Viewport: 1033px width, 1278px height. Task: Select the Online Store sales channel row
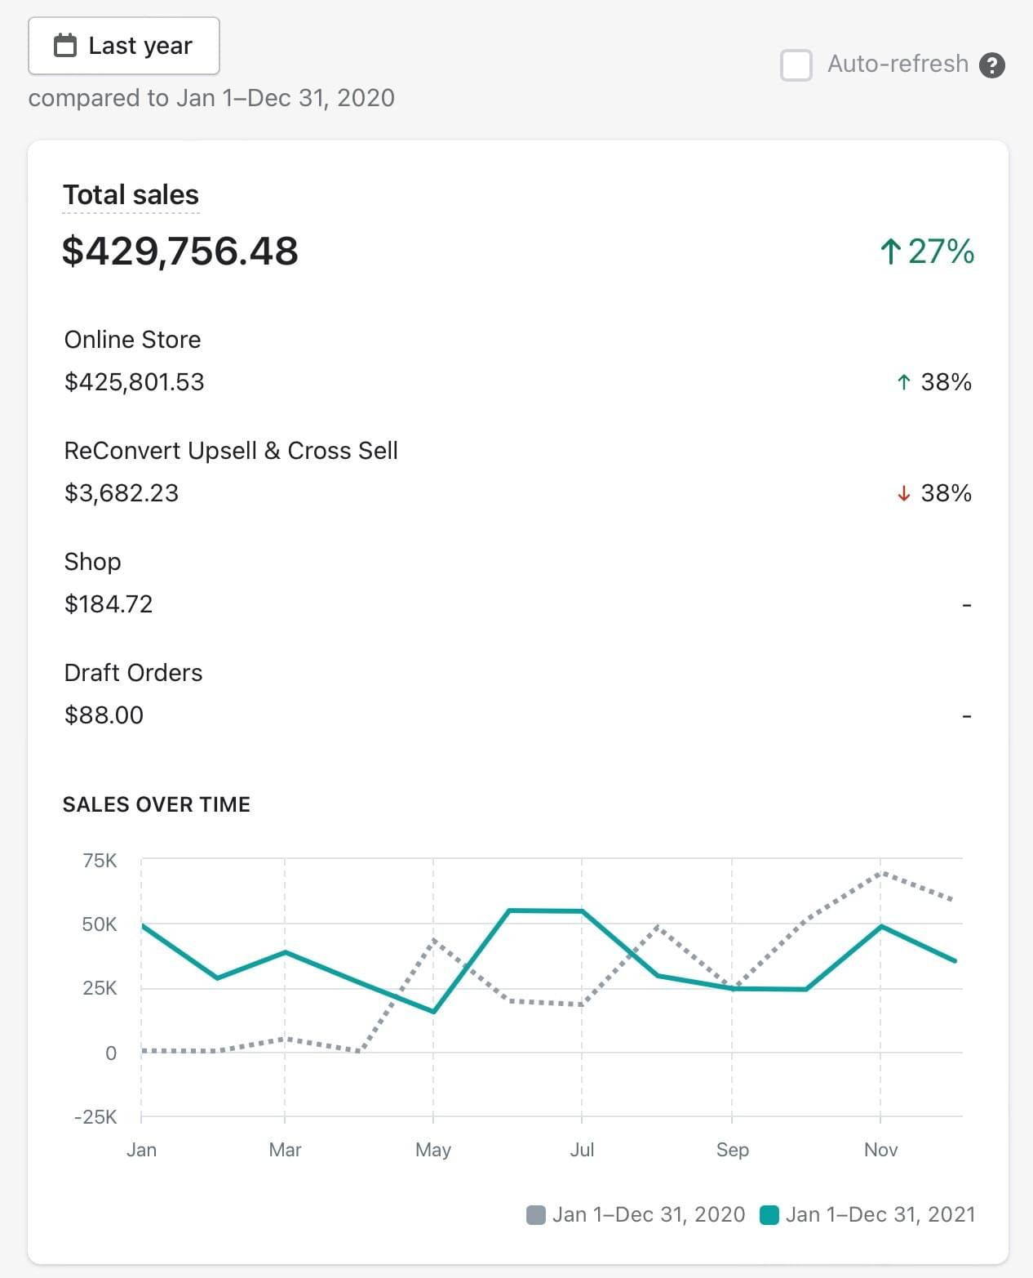point(132,340)
